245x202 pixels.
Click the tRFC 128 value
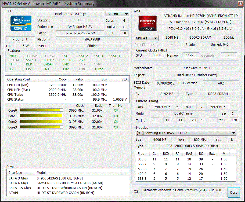click(x=234, y=120)
